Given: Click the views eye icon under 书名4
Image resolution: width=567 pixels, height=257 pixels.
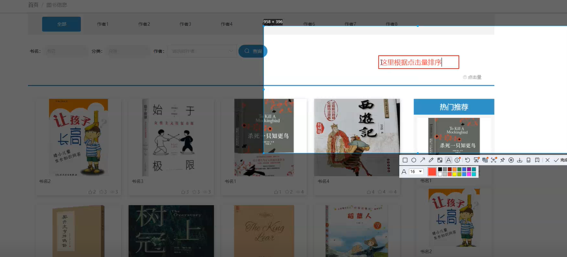Looking at the screenshot, I should click(391, 192).
